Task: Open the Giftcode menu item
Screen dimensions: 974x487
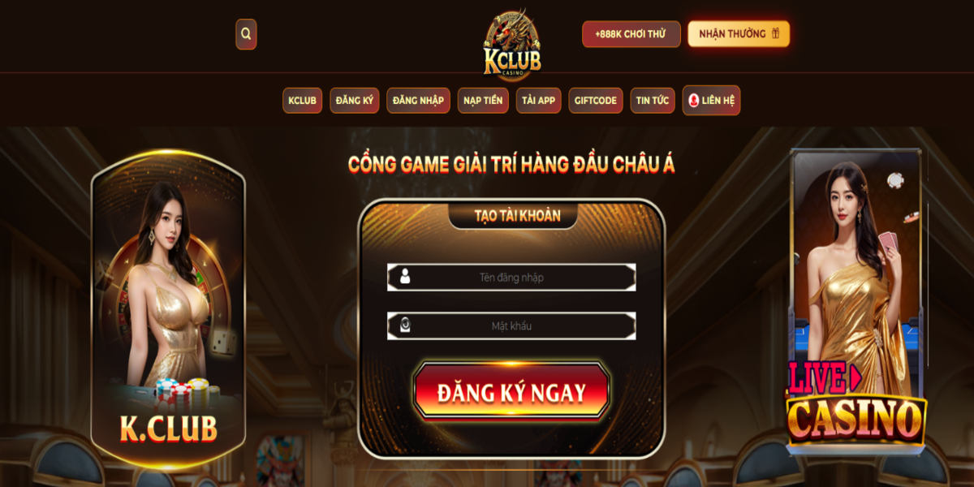Action: pos(596,101)
